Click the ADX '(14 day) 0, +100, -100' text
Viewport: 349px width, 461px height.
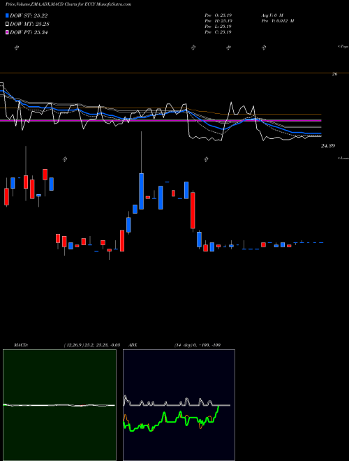198,345
